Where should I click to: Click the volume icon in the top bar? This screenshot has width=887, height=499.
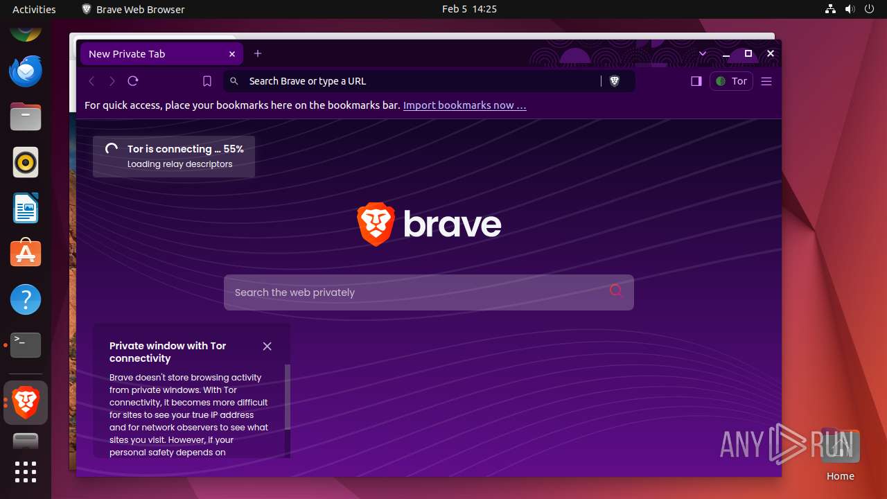[x=850, y=9]
